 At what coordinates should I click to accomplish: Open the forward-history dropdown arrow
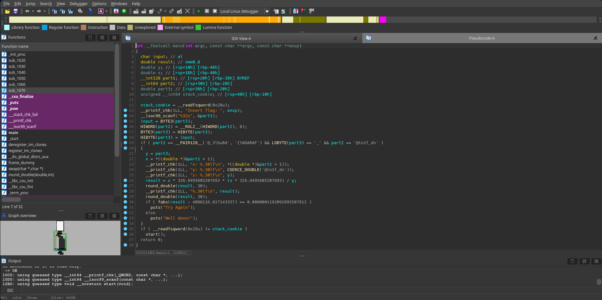point(44,11)
